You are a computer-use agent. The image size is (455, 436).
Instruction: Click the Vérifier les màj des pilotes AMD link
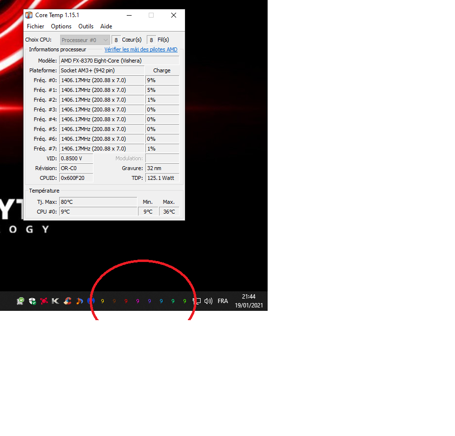pyautogui.click(x=141, y=49)
